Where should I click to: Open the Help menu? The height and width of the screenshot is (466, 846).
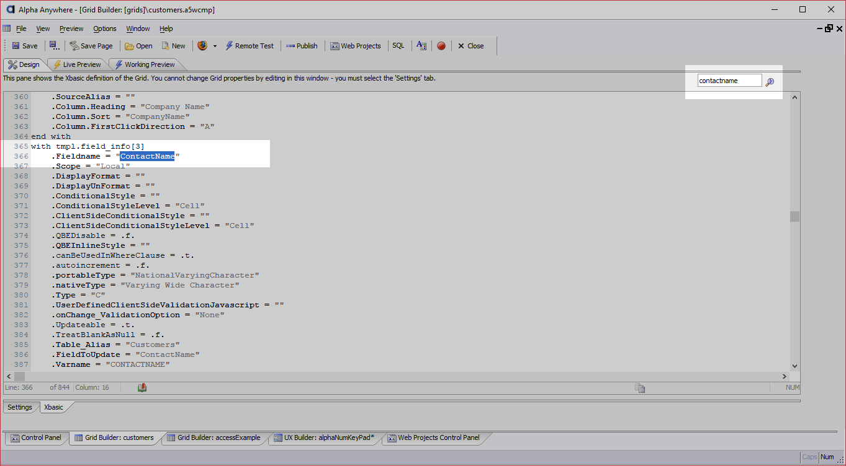tap(166, 29)
